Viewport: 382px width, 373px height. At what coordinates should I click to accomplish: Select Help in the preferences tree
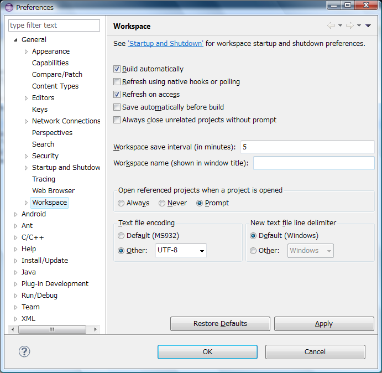pyautogui.click(x=29, y=249)
